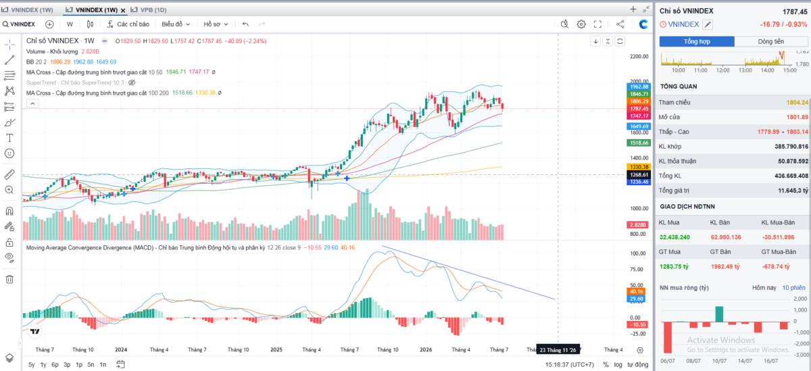Open the W timeframe interval selector
This screenshot has width=811, height=371.
(70, 24)
